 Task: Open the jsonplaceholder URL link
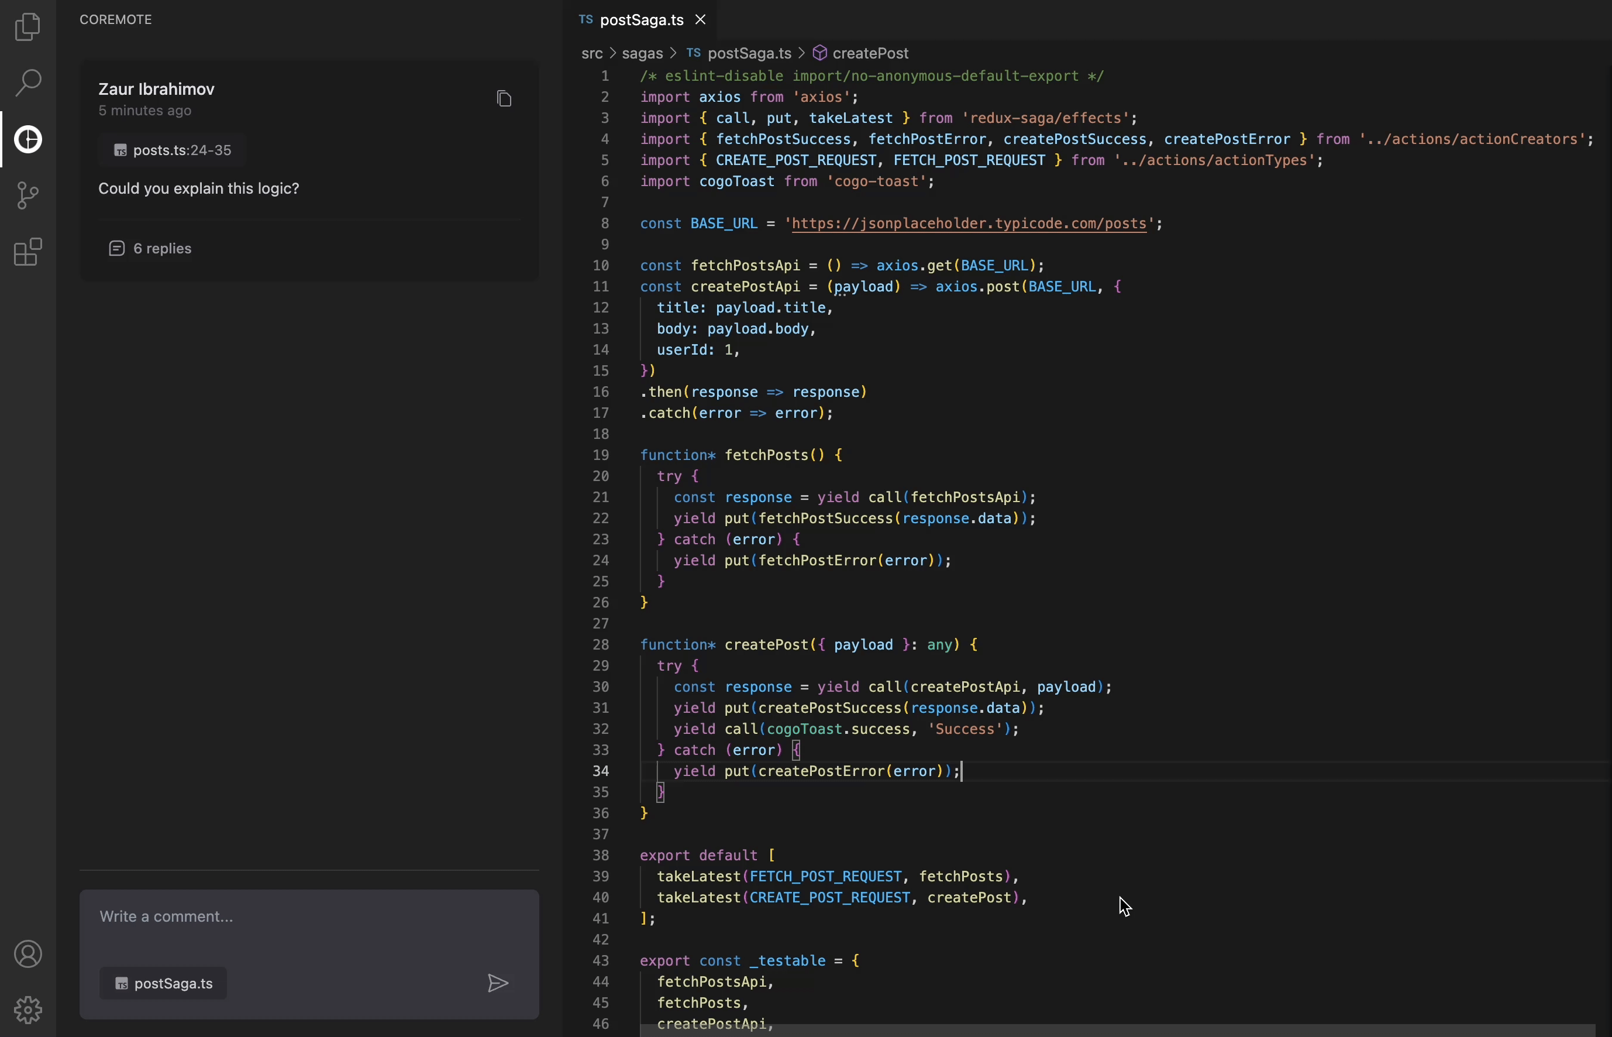tap(969, 224)
